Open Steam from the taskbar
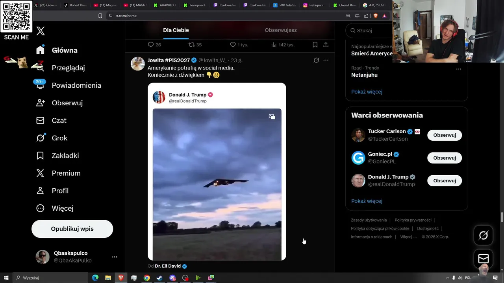The height and width of the screenshot is (283, 504). (x=159, y=278)
